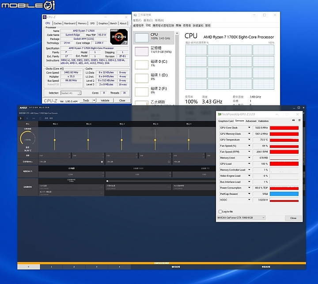Open the Tools dropdown arrow in CPU-Z
The width and height of the screenshot is (318, 284).
coord(94,100)
